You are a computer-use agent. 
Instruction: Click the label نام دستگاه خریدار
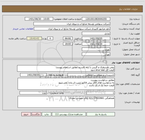point(131,24)
